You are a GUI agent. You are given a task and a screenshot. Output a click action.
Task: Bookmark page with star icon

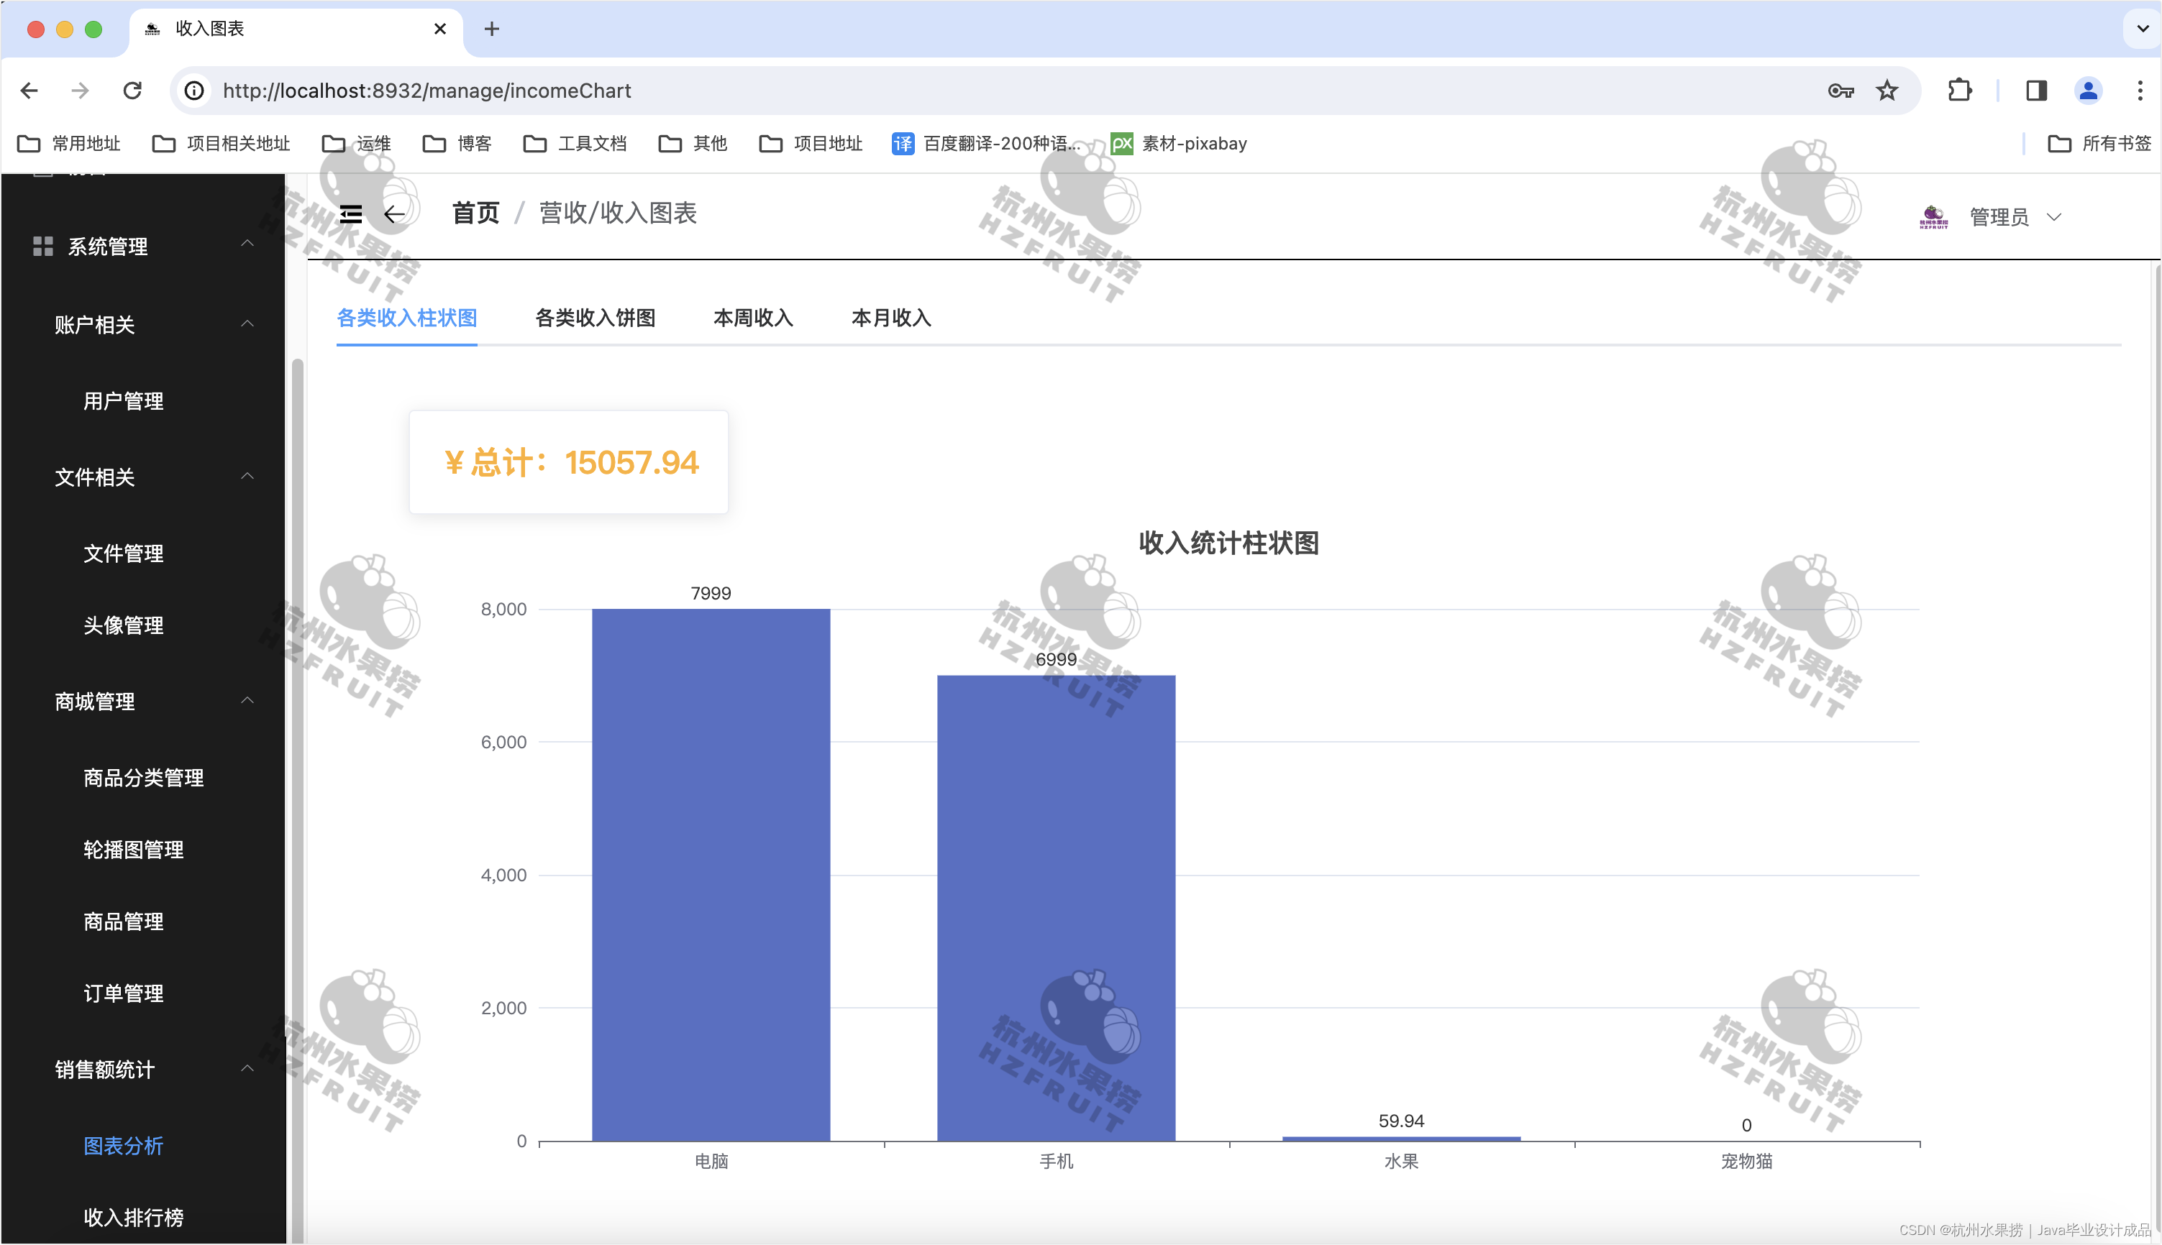point(1887,91)
